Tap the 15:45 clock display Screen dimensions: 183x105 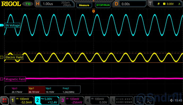coord(178,100)
